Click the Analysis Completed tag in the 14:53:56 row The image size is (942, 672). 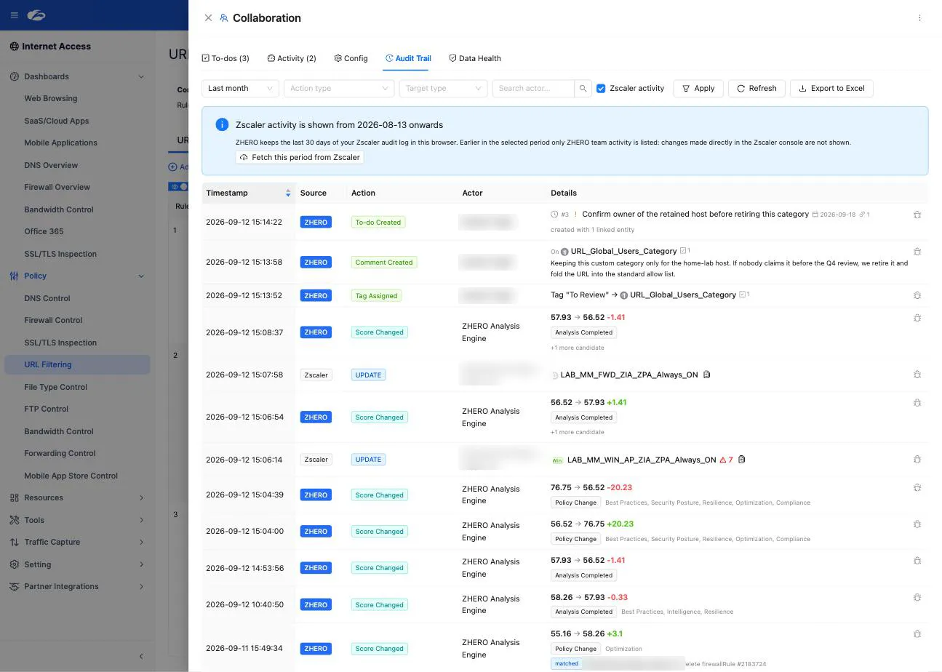coord(583,575)
